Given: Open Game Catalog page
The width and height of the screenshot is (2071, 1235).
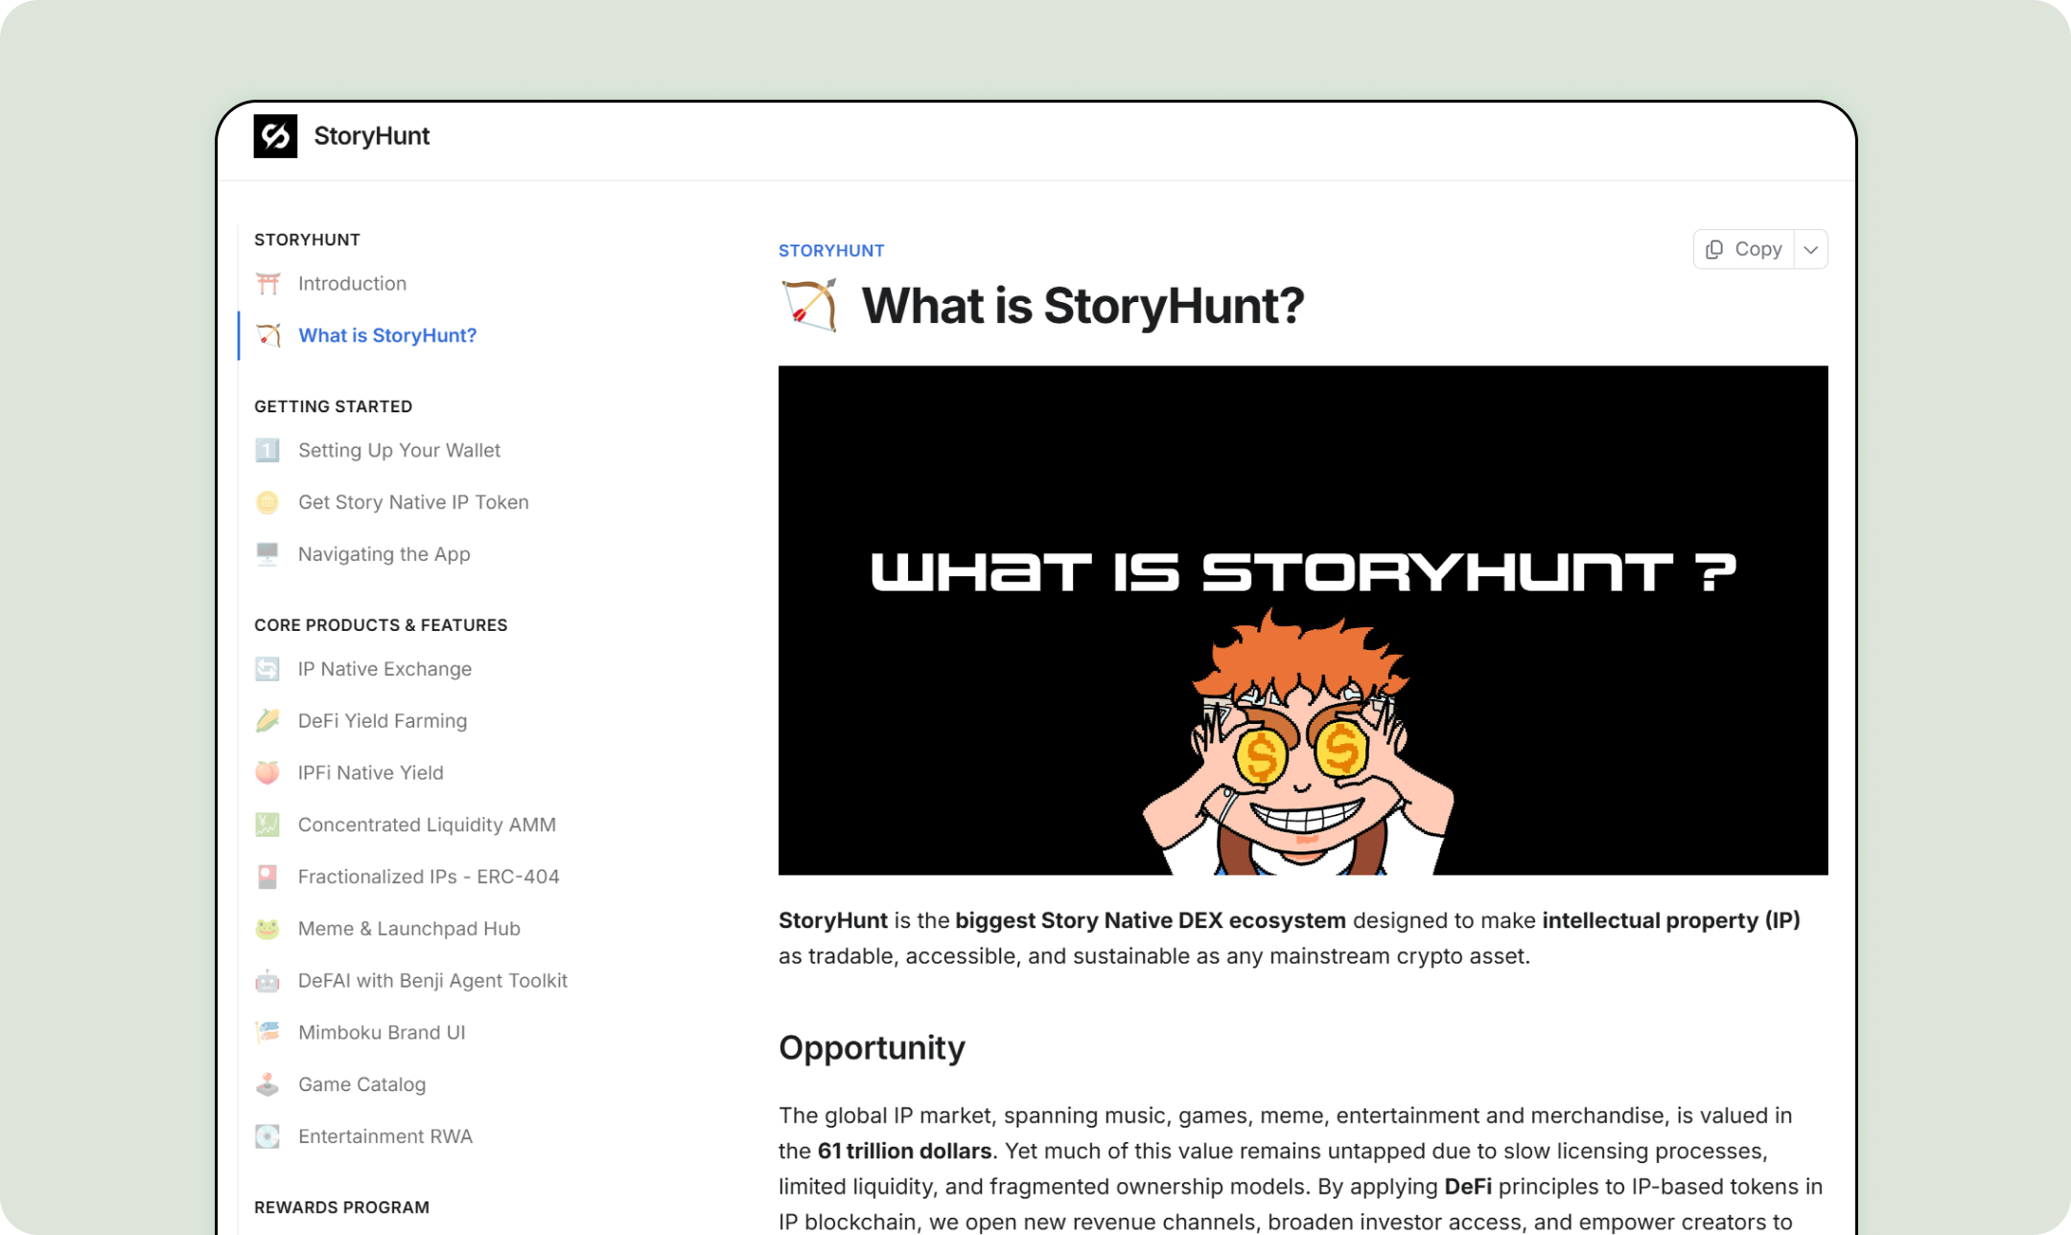Looking at the screenshot, I should [x=361, y=1084].
